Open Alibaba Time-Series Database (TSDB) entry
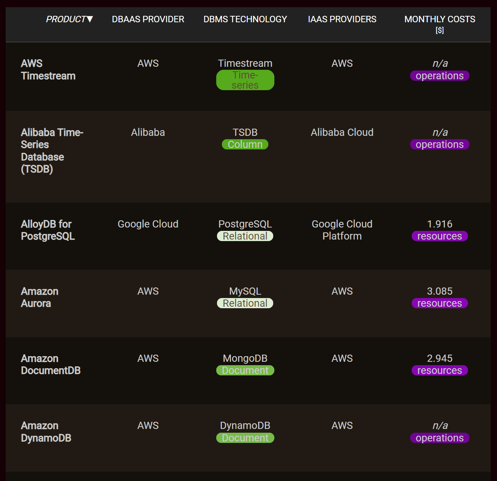497x481 pixels. click(x=52, y=151)
